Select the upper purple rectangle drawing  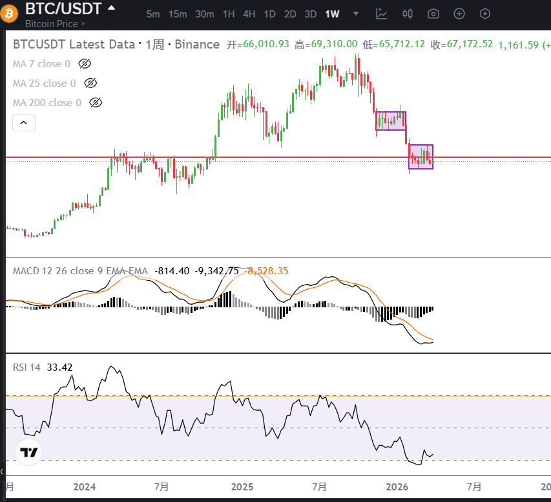391,121
